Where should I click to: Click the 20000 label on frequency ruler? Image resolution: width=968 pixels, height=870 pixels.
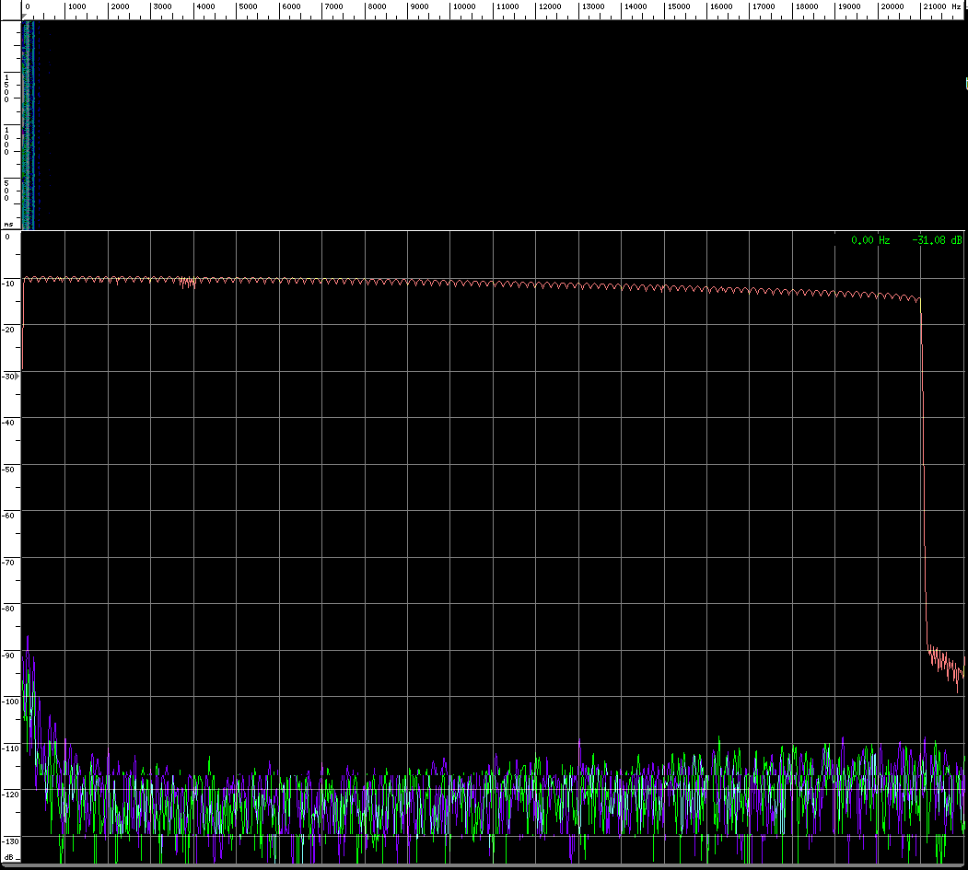pyautogui.click(x=892, y=6)
